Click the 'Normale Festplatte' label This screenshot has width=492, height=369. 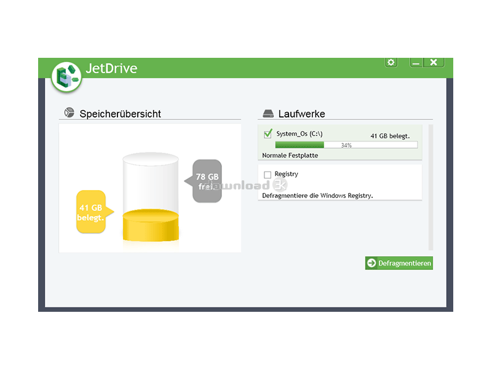coord(290,156)
